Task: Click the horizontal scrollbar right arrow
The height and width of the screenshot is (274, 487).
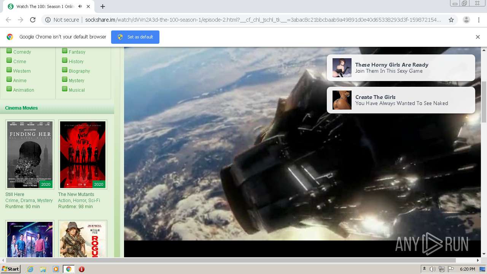Action: pos(478,260)
